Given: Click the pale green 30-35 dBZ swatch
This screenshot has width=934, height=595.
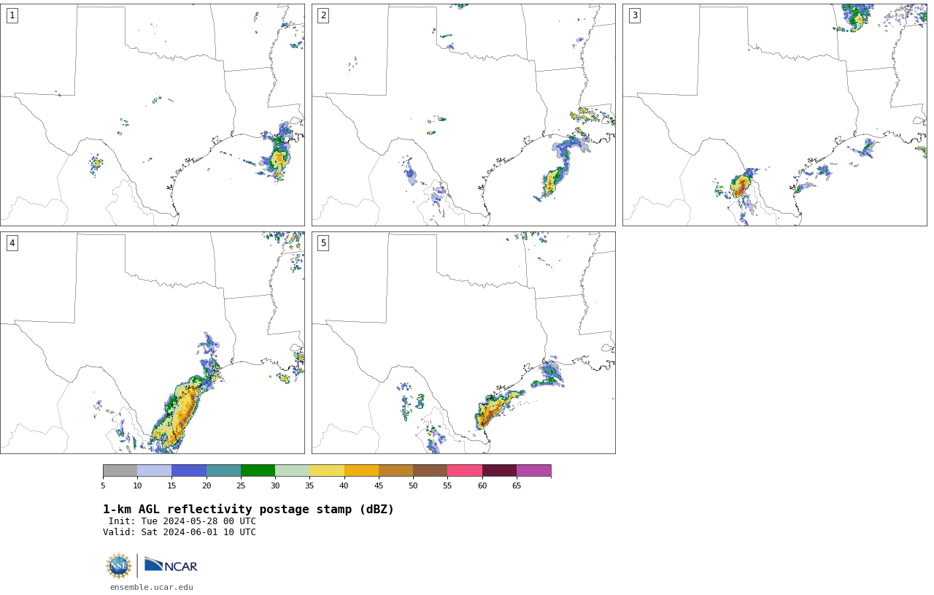Looking at the screenshot, I should 292,470.
